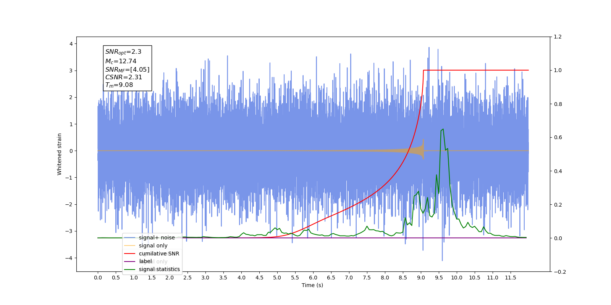Screen dimensions: 611x305
Task: Click the 10.5 tick label on time axis
Action: pos(475,278)
